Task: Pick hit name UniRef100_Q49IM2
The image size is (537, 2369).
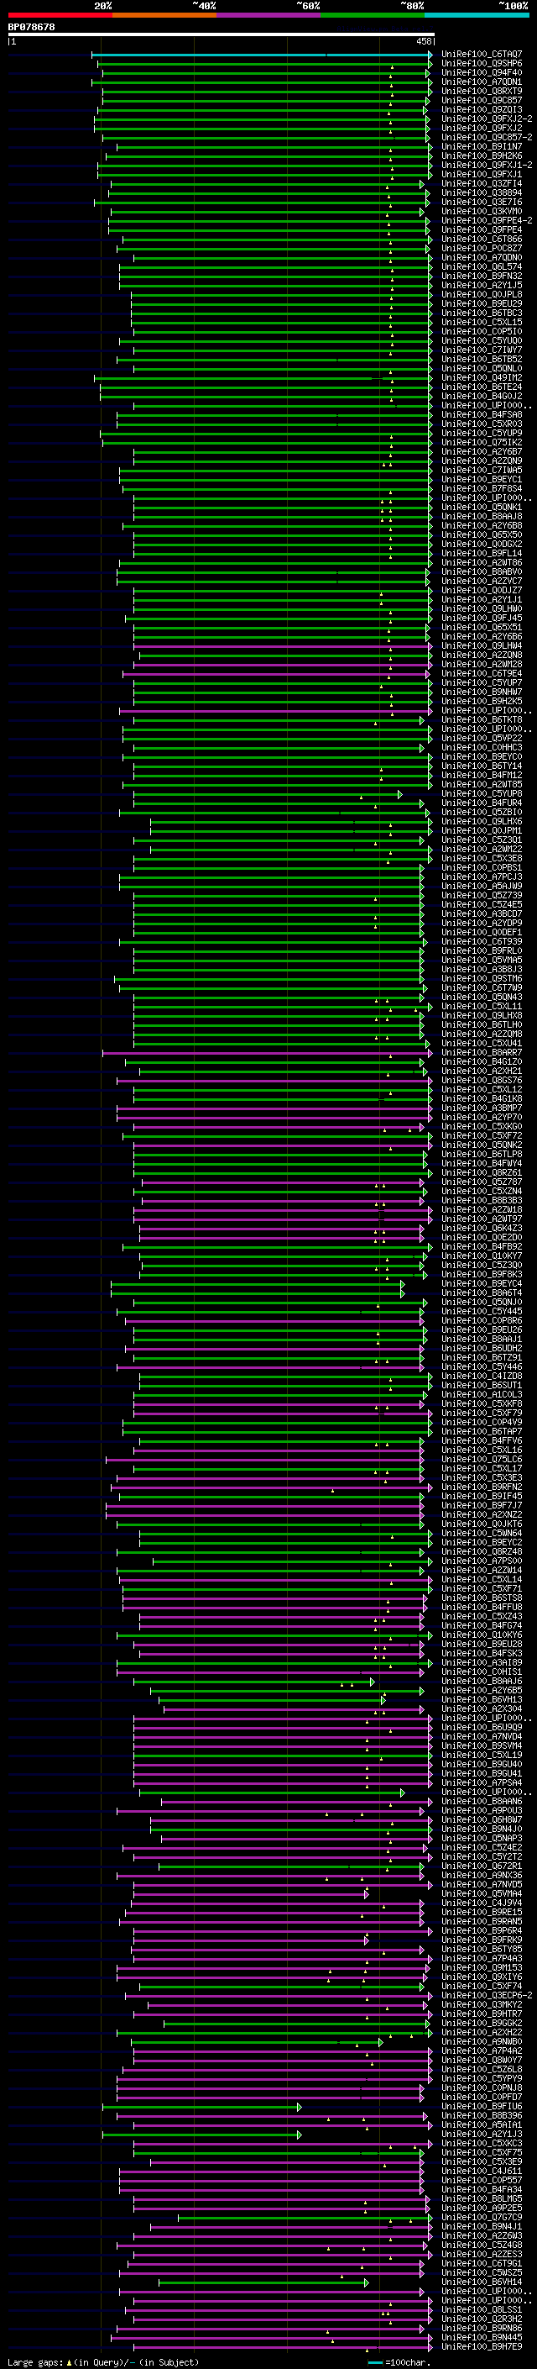Action: 481,378
